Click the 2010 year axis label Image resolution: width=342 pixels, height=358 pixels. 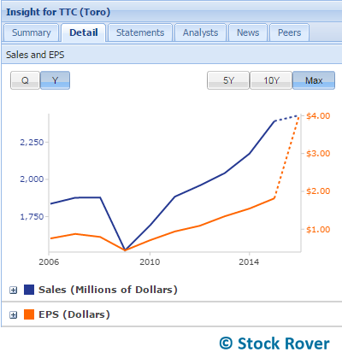click(150, 262)
